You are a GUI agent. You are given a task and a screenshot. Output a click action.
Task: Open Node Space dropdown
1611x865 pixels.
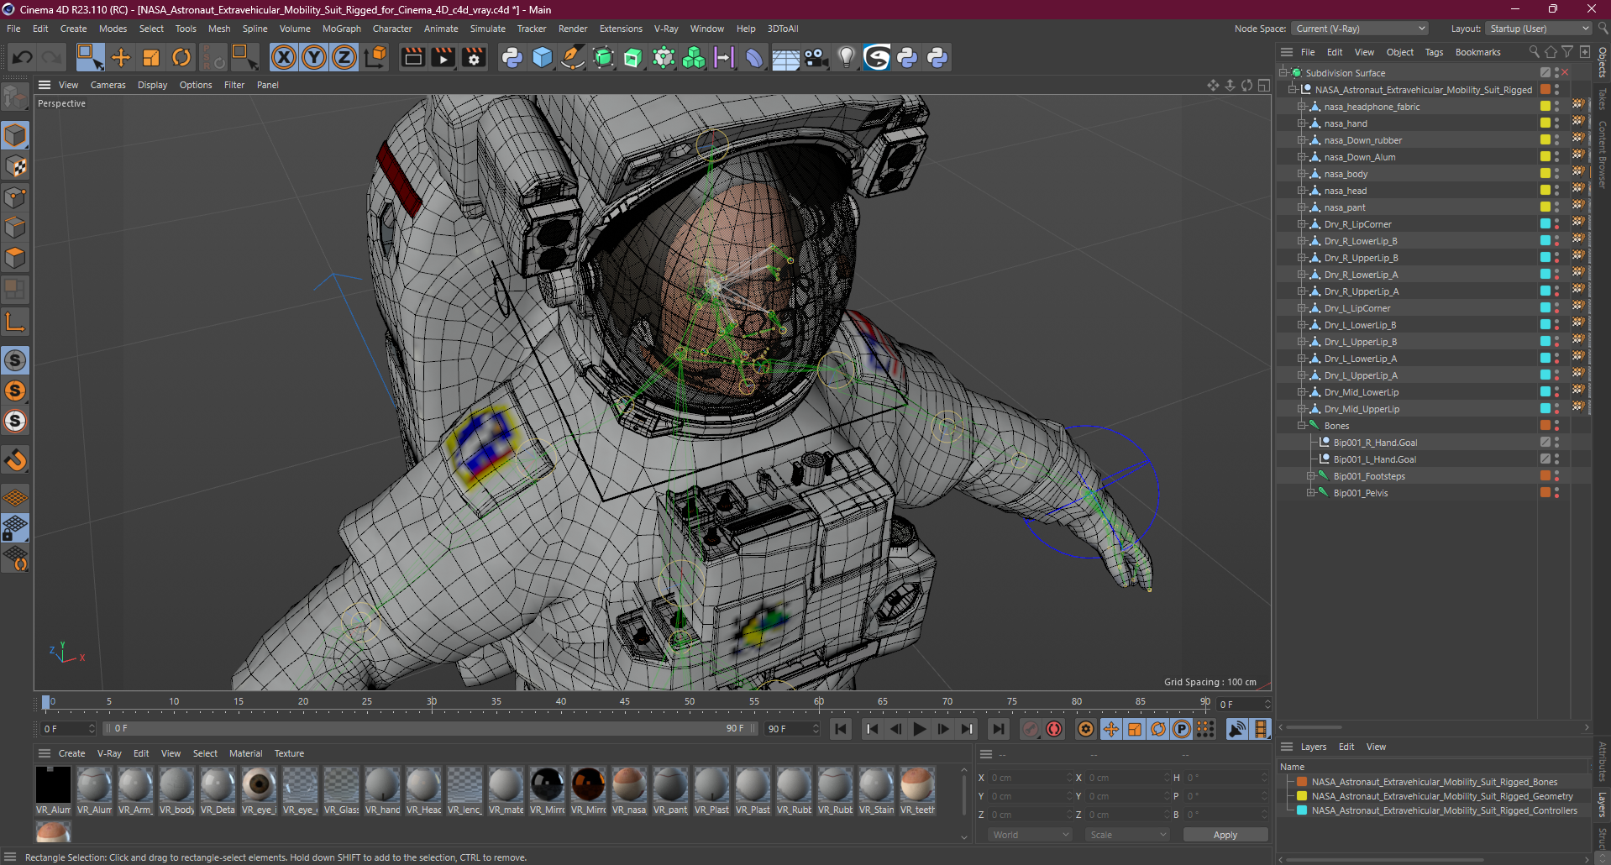(1360, 29)
